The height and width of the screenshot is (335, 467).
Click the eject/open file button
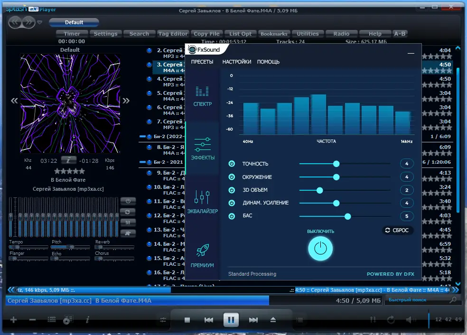[x=273, y=320]
